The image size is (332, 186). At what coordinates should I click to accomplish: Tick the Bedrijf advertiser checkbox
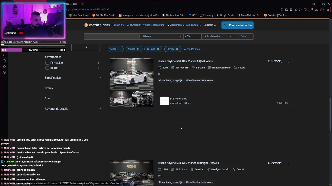coord(47,68)
